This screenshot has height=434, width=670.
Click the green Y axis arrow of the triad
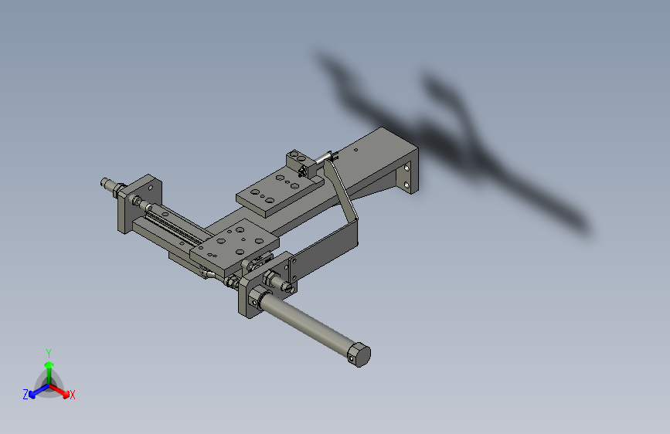point(49,371)
